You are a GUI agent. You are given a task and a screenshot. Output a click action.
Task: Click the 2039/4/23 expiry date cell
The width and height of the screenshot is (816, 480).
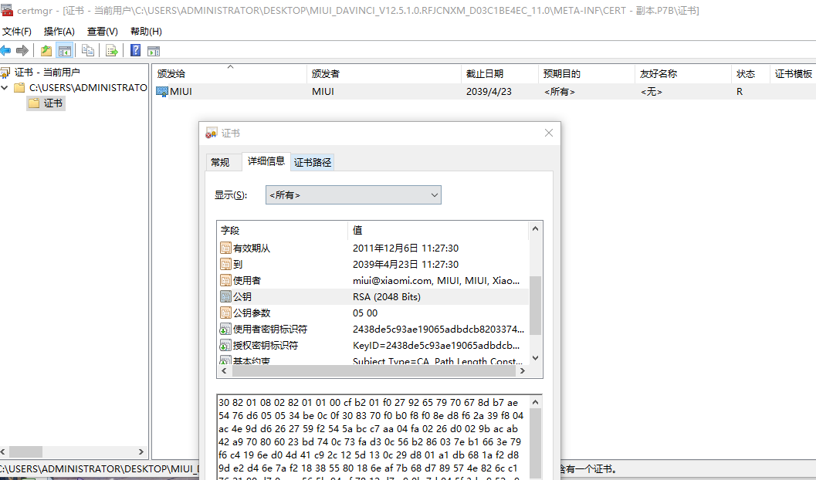(489, 92)
